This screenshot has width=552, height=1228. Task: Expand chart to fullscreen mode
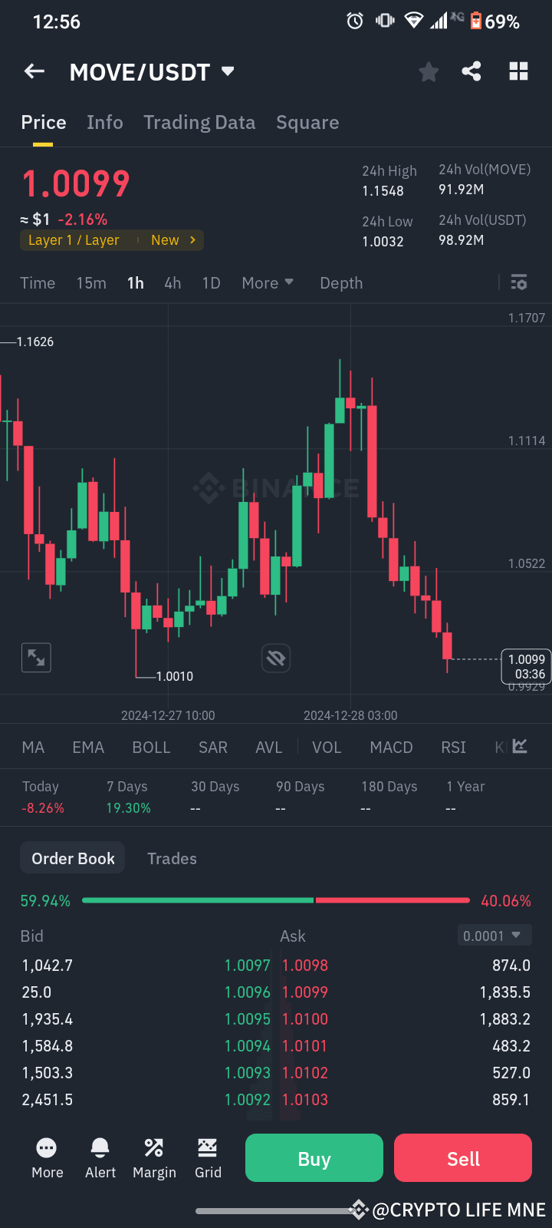tap(35, 657)
